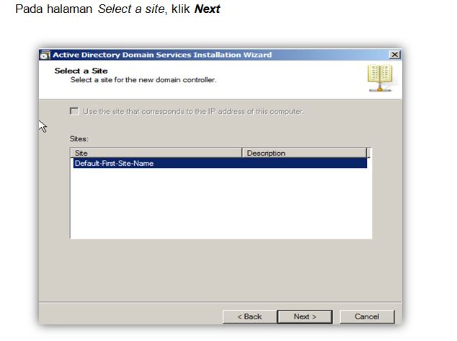Cancel the installation wizard
This screenshot has height=341, width=457.
click(367, 316)
